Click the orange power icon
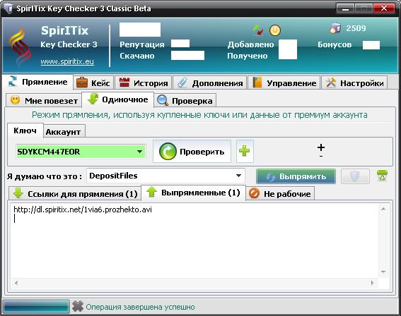The width and height of the screenshot is (401, 316). (x=275, y=30)
